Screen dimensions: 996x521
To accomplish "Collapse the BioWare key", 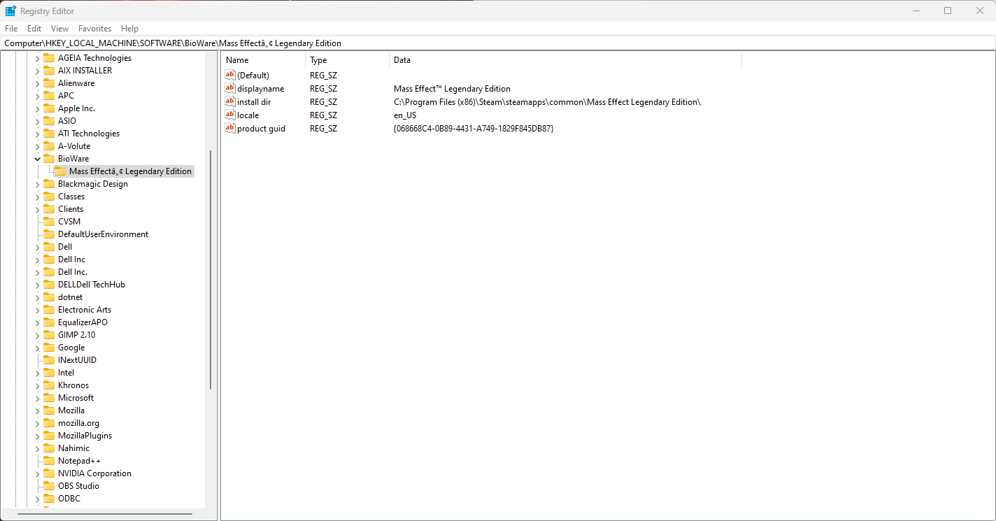I will (38, 159).
